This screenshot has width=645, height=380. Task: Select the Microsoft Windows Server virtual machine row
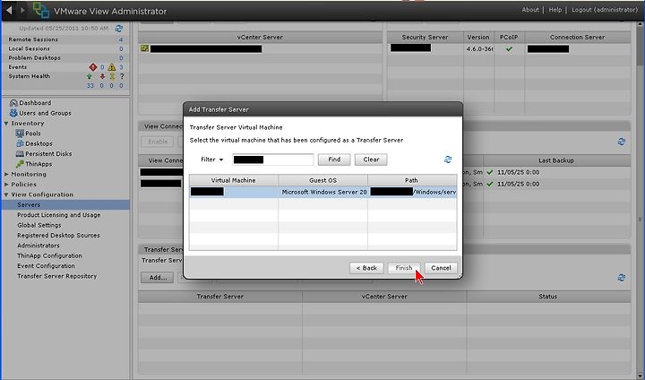pos(322,192)
